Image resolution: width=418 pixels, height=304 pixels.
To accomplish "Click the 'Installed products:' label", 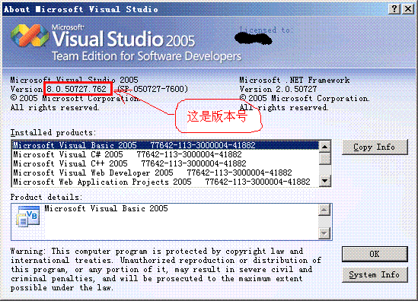I will tap(53, 132).
